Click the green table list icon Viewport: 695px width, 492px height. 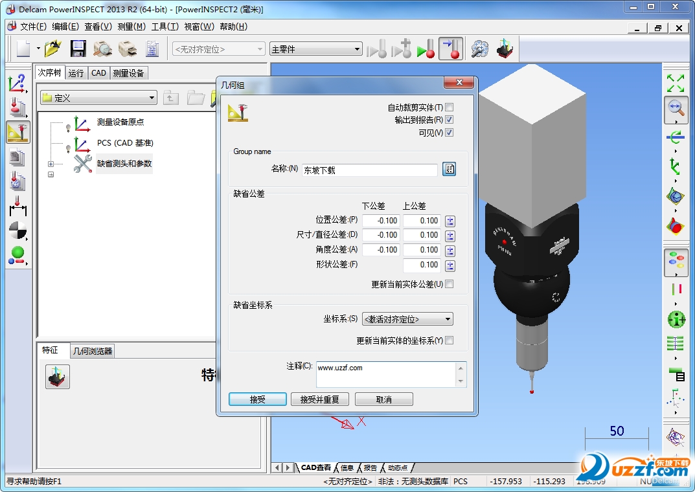click(x=676, y=343)
